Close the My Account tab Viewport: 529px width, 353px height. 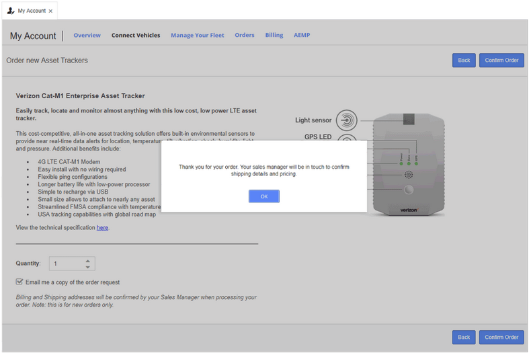50,11
